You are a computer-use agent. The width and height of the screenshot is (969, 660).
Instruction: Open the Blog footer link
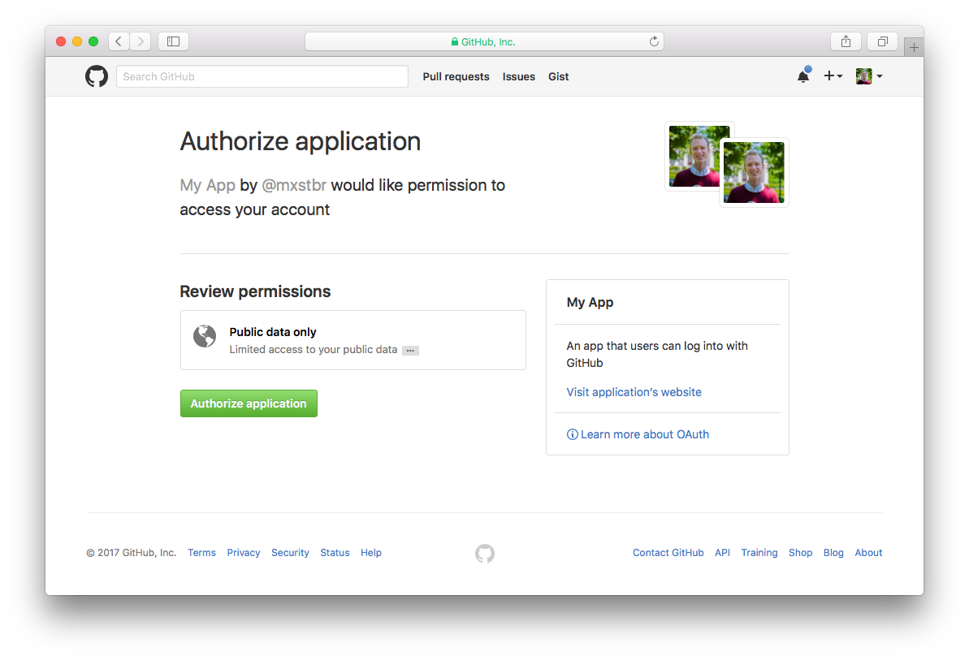tap(833, 553)
